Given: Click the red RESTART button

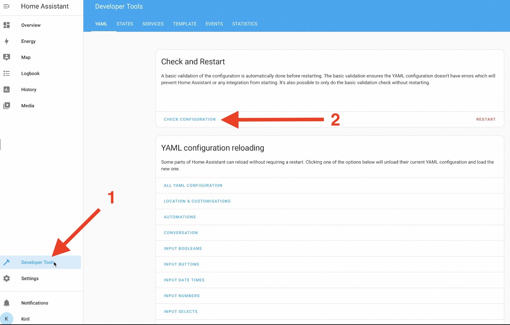Looking at the screenshot, I should click(x=486, y=119).
